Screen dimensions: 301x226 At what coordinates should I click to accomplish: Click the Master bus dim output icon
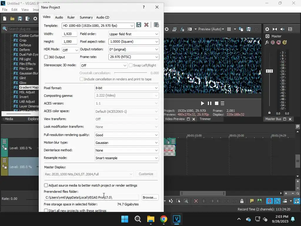coord(282,29)
